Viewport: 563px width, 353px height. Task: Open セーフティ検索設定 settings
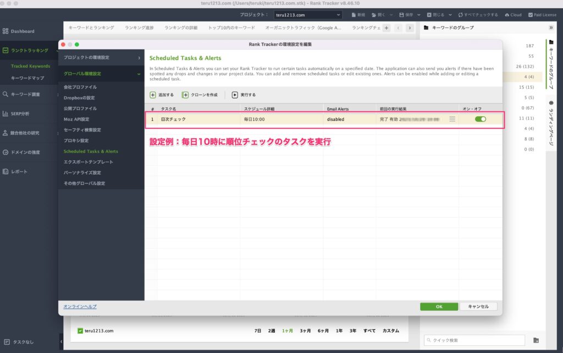click(82, 130)
